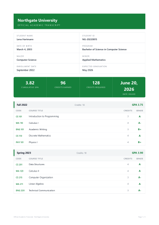Click the Computer Organization course title

coord(41,178)
